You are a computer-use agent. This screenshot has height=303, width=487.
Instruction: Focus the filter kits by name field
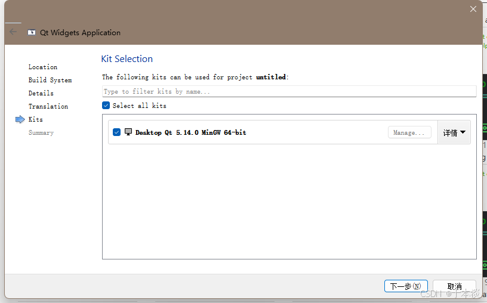pos(289,91)
